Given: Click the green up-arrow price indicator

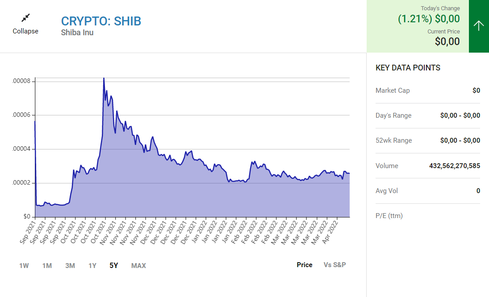Looking at the screenshot, I should tap(479, 26).
